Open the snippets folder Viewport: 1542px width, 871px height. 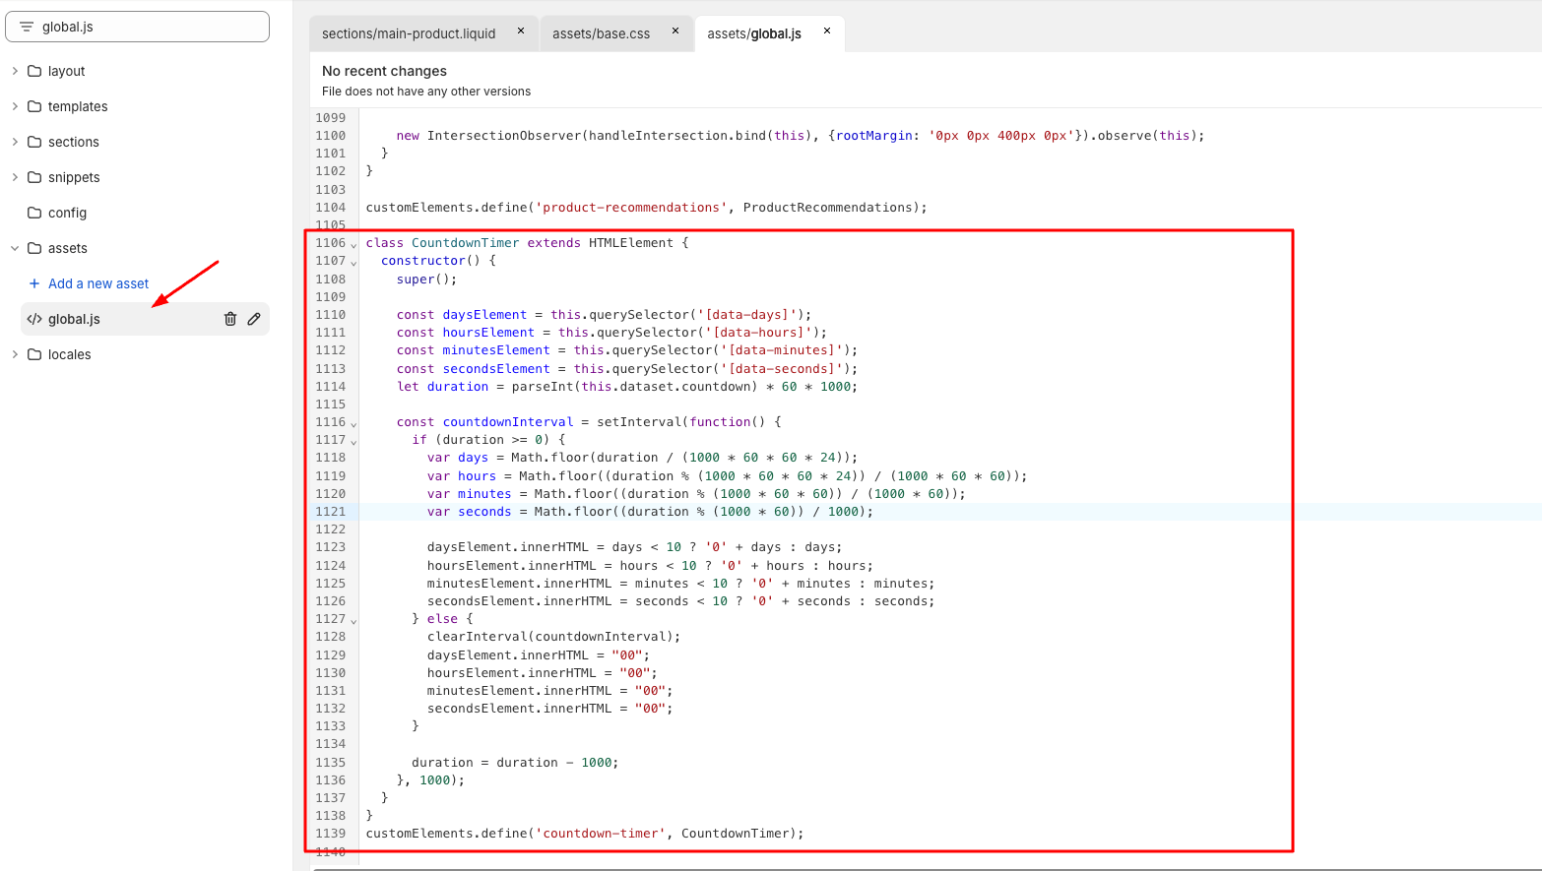point(74,177)
